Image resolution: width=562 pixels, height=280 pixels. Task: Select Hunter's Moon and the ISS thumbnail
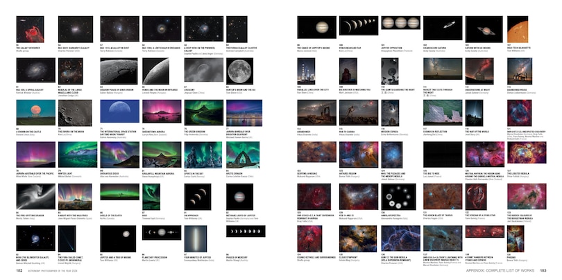coord(240,71)
